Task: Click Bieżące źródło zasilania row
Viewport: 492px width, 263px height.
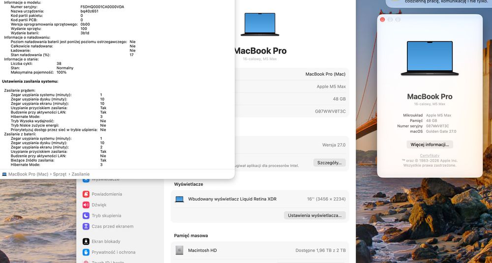Action: coord(59,160)
